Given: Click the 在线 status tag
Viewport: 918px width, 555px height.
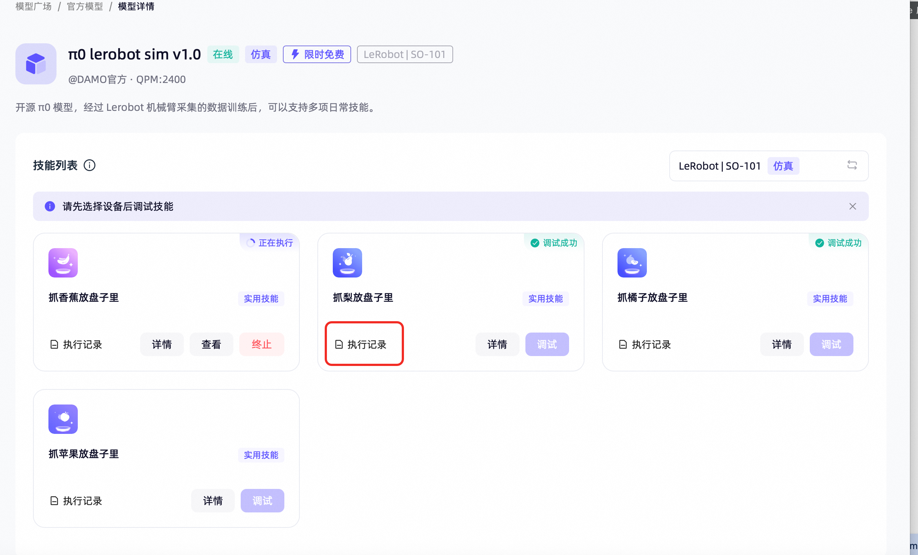Looking at the screenshot, I should click(x=223, y=54).
